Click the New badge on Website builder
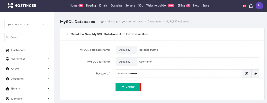The image size is (267, 103). pyautogui.click(x=171, y=6)
